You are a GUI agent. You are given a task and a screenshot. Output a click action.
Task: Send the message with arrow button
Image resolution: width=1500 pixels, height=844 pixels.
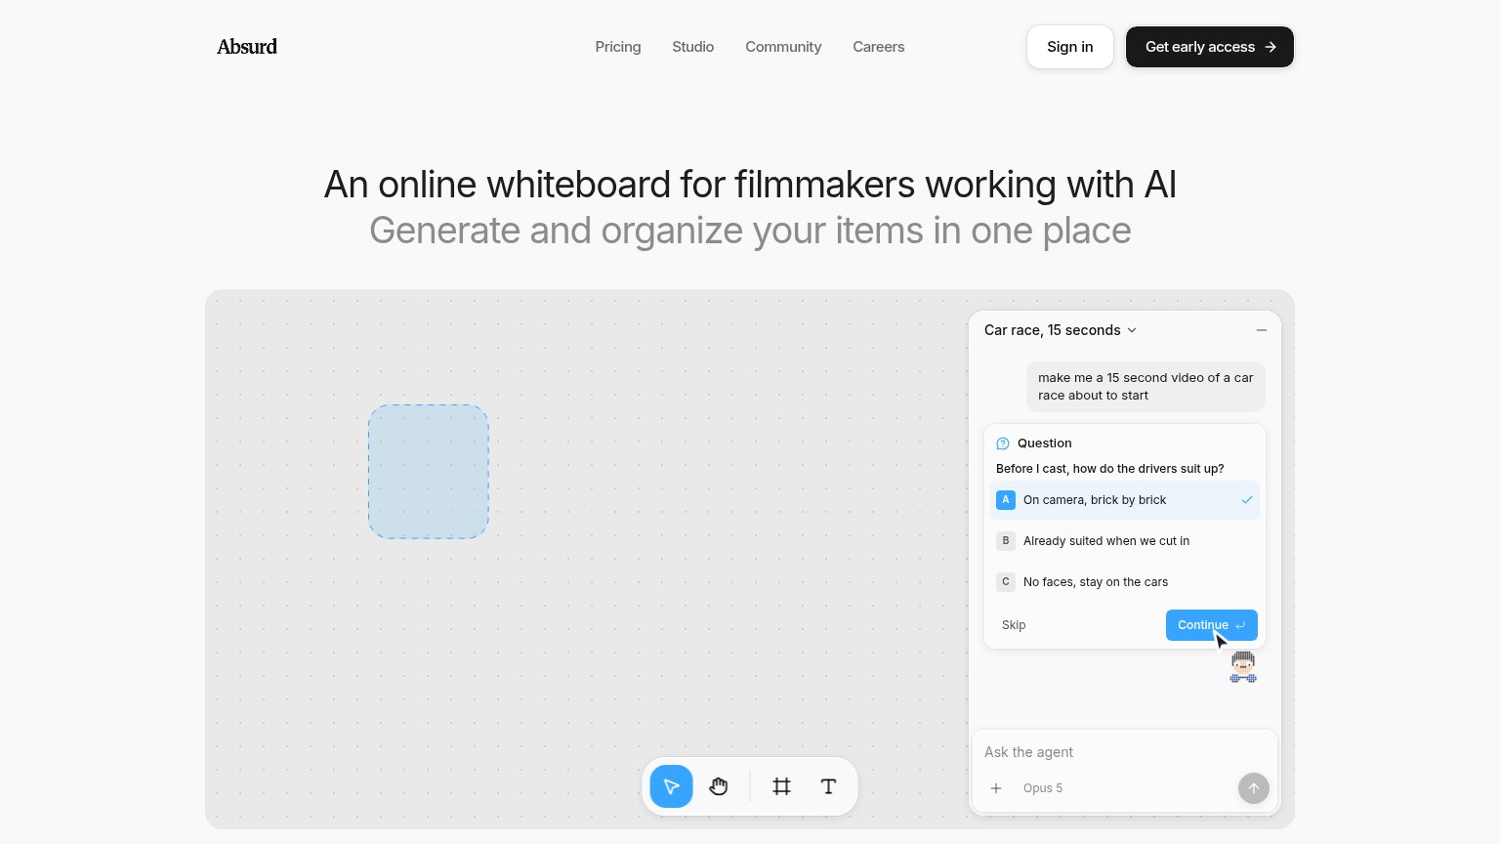tap(1253, 788)
